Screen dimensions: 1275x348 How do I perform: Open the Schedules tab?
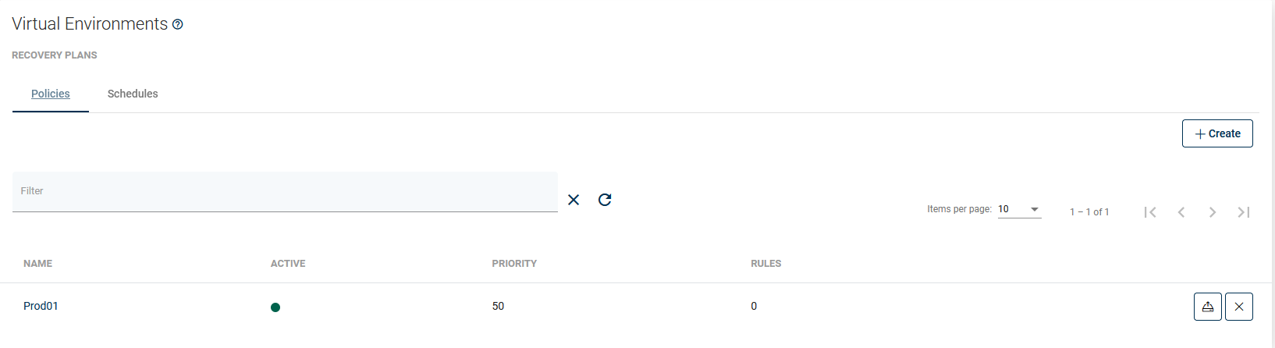133,94
